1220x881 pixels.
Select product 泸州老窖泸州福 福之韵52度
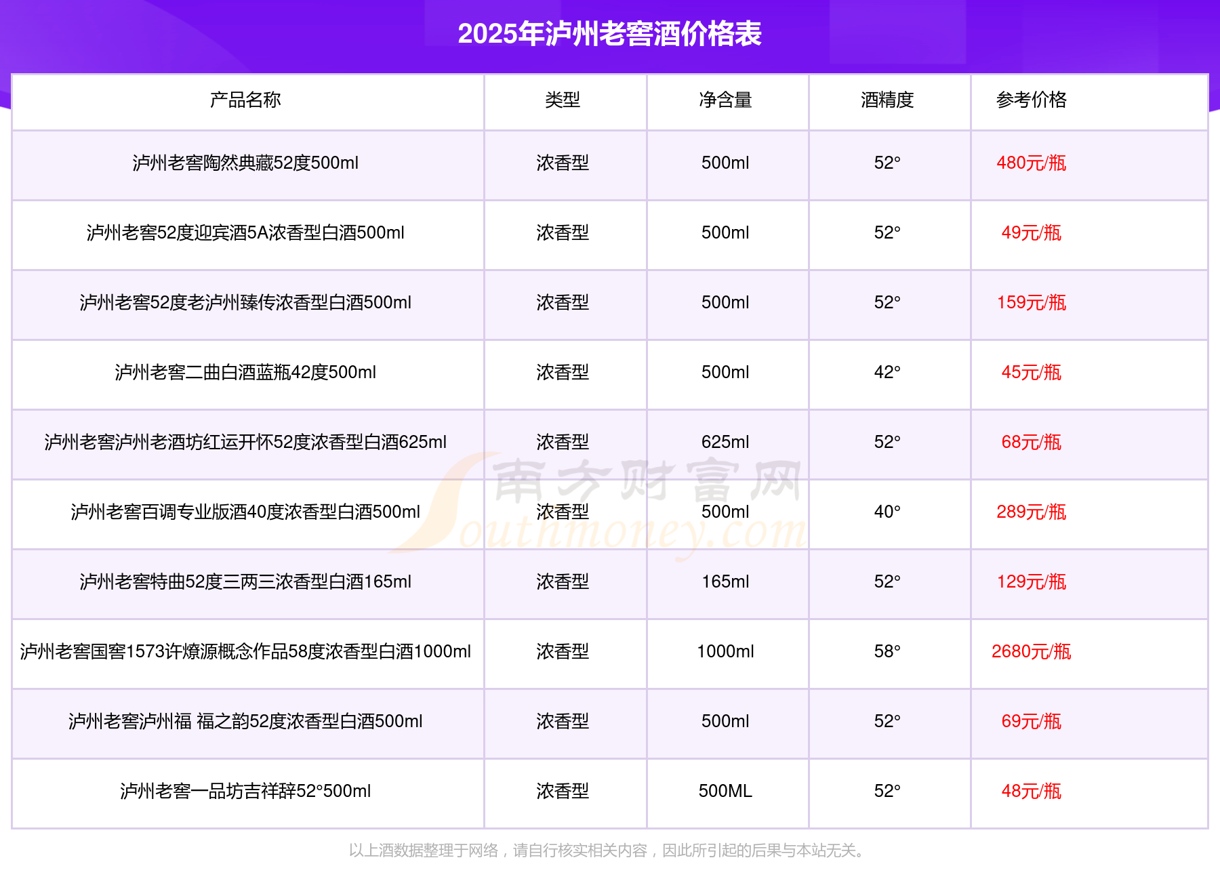(x=245, y=721)
